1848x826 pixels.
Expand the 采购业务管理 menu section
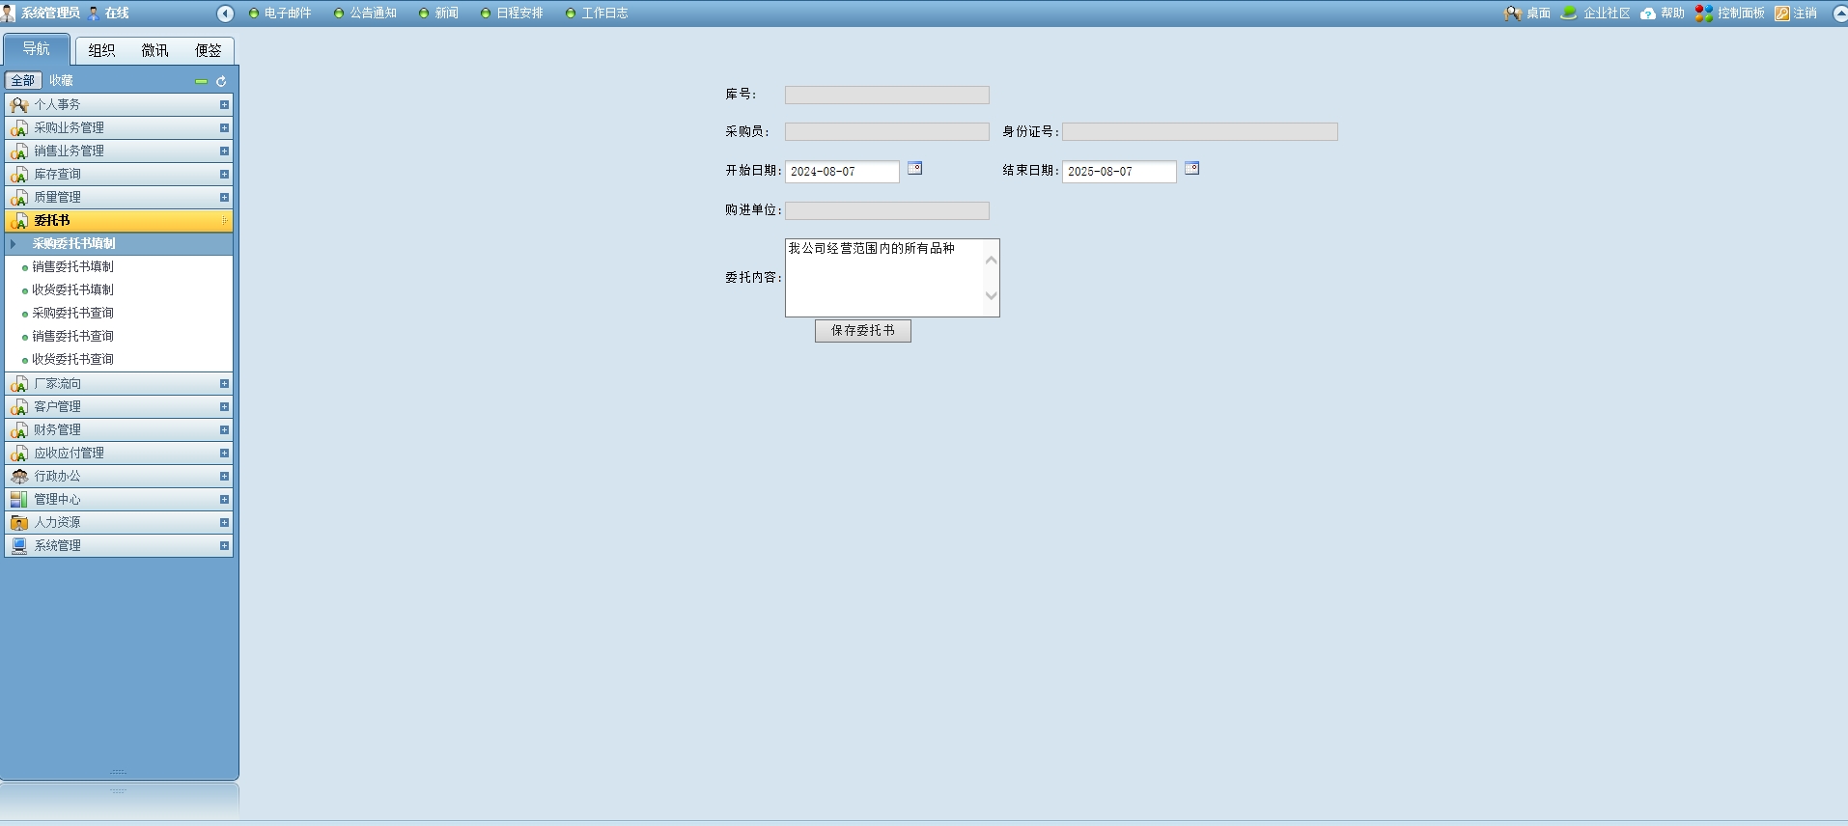[x=224, y=128]
